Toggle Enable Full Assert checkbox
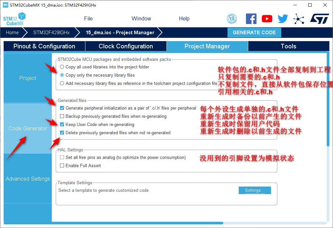Image resolution: width=333 pixels, height=228 pixels. tap(62, 165)
